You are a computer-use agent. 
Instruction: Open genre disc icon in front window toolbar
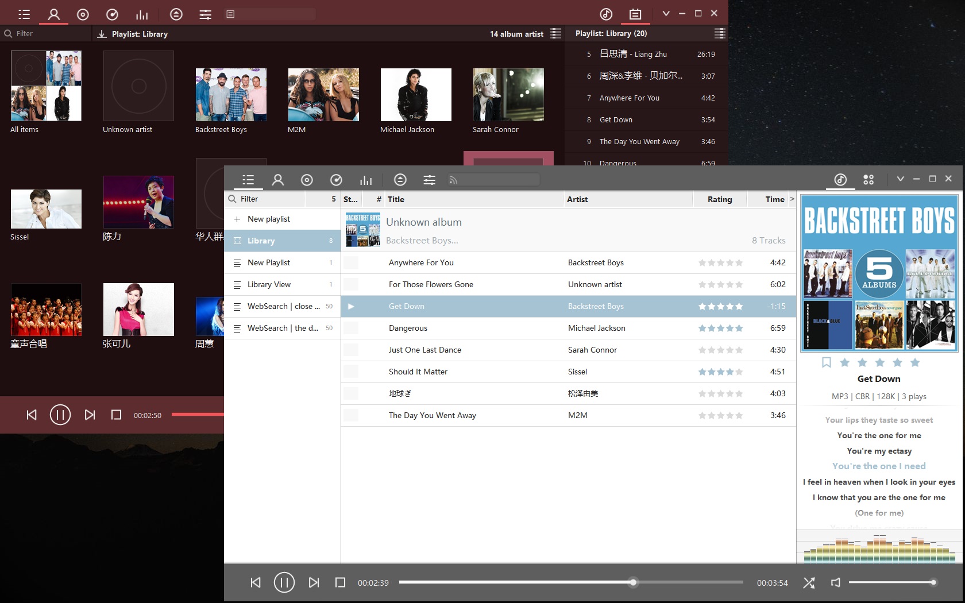(x=337, y=180)
